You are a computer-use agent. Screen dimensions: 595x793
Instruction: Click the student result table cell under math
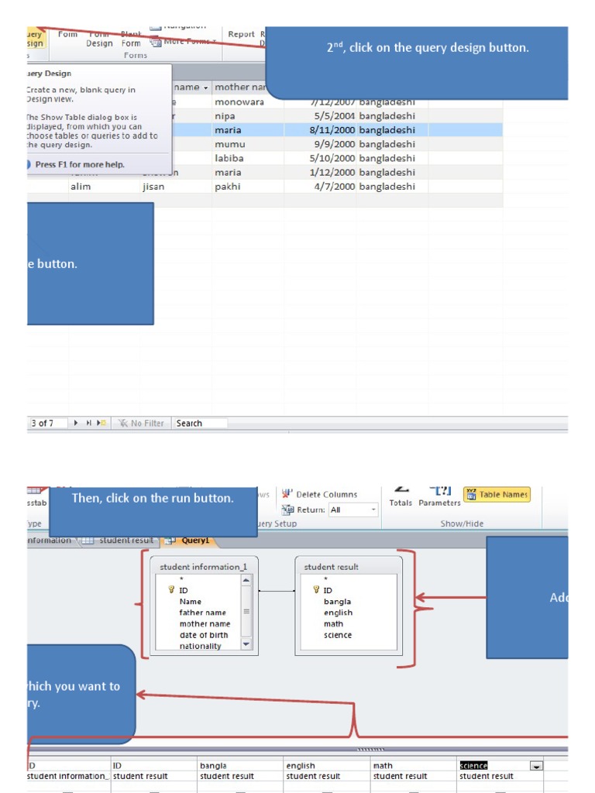(414, 776)
